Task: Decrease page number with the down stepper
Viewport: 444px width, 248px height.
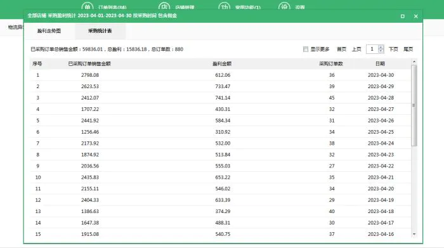Action: [381, 51]
